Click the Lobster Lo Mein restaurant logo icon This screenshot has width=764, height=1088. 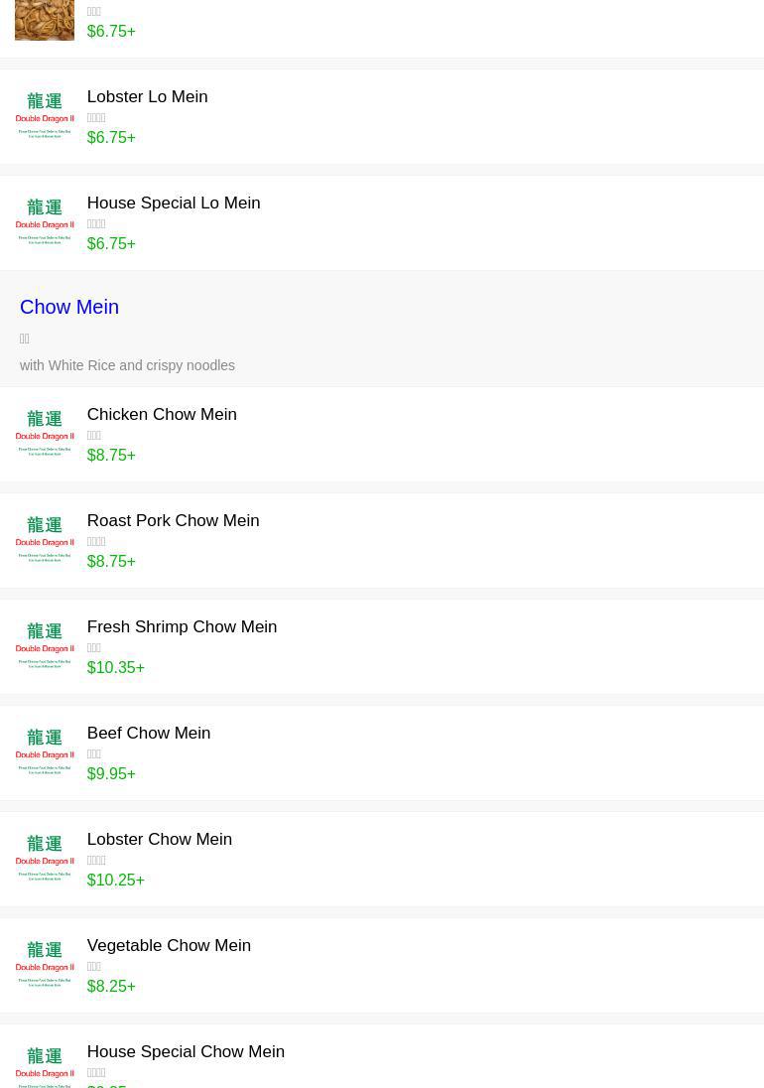[x=45, y=116]
